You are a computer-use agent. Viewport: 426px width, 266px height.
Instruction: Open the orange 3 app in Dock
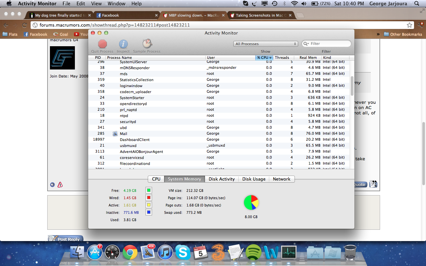(218, 253)
